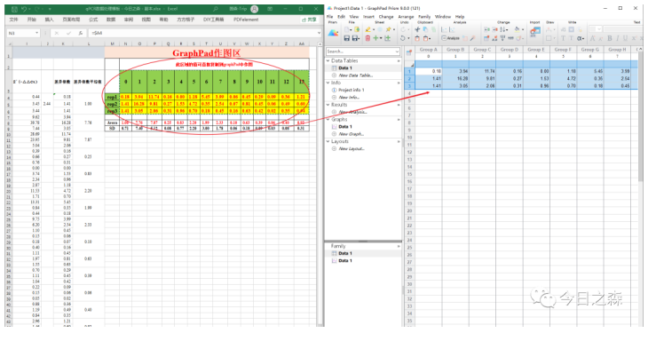Click the Bold B icon in Text group
656x341 pixels.
click(x=610, y=38)
